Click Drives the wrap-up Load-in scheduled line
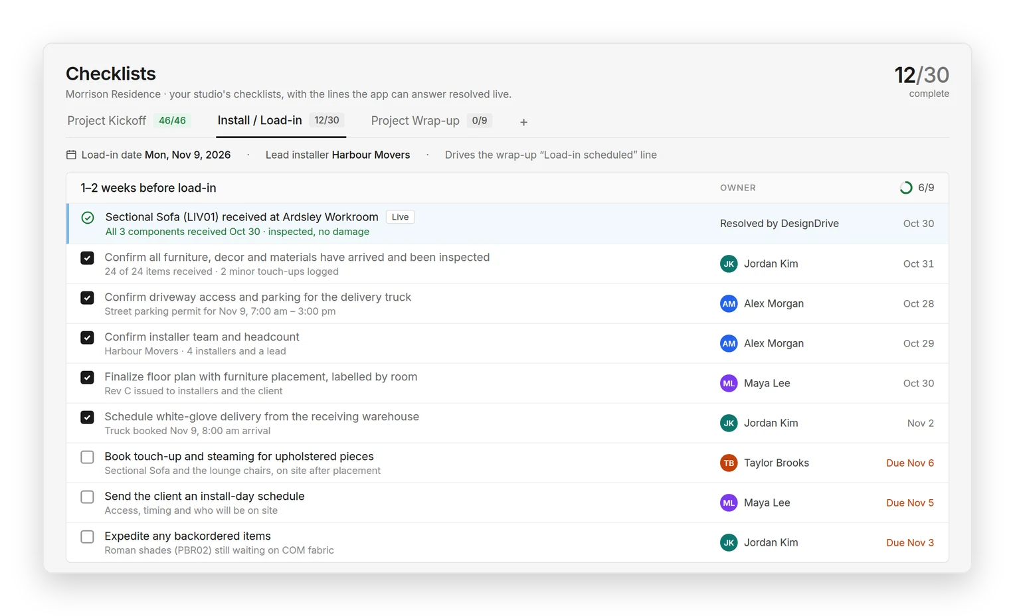This screenshot has width=1015, height=616. (x=551, y=155)
